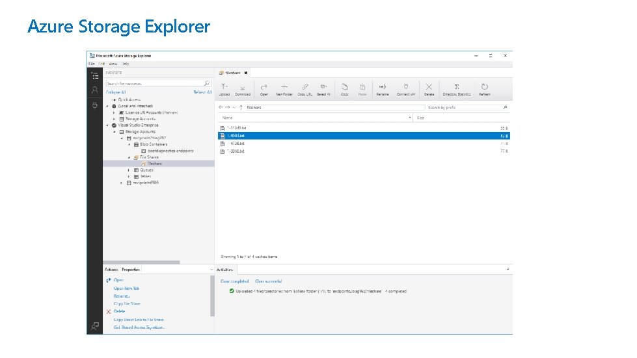The height and width of the screenshot is (358, 637).
Task: Click the Refresh toolbar button
Action: click(x=485, y=90)
